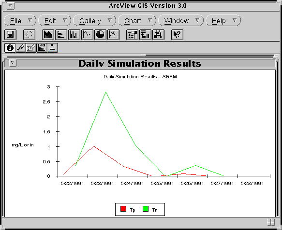This screenshot has height=230, width=282.
Task: Select the Pie chart gallery icon
Action: click(x=100, y=34)
